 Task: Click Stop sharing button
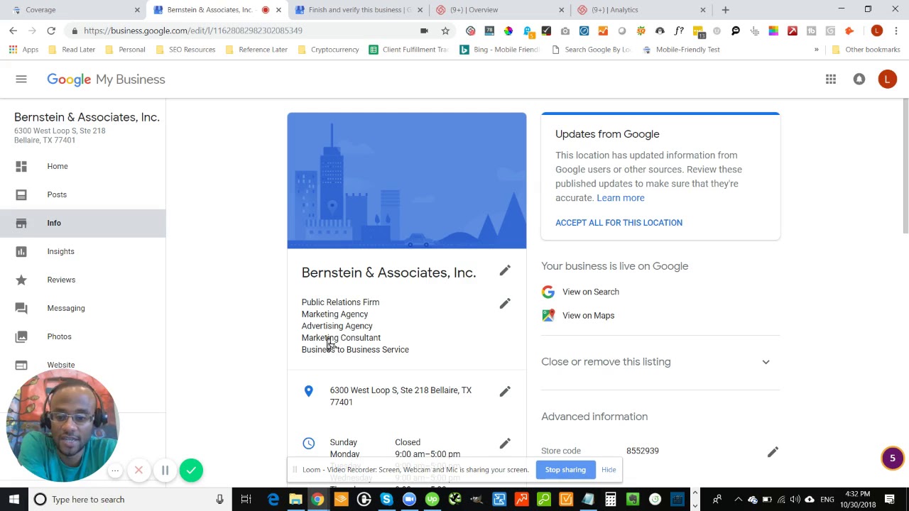tap(565, 470)
